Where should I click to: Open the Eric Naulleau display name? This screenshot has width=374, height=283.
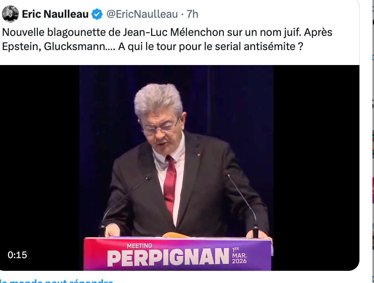[55, 14]
